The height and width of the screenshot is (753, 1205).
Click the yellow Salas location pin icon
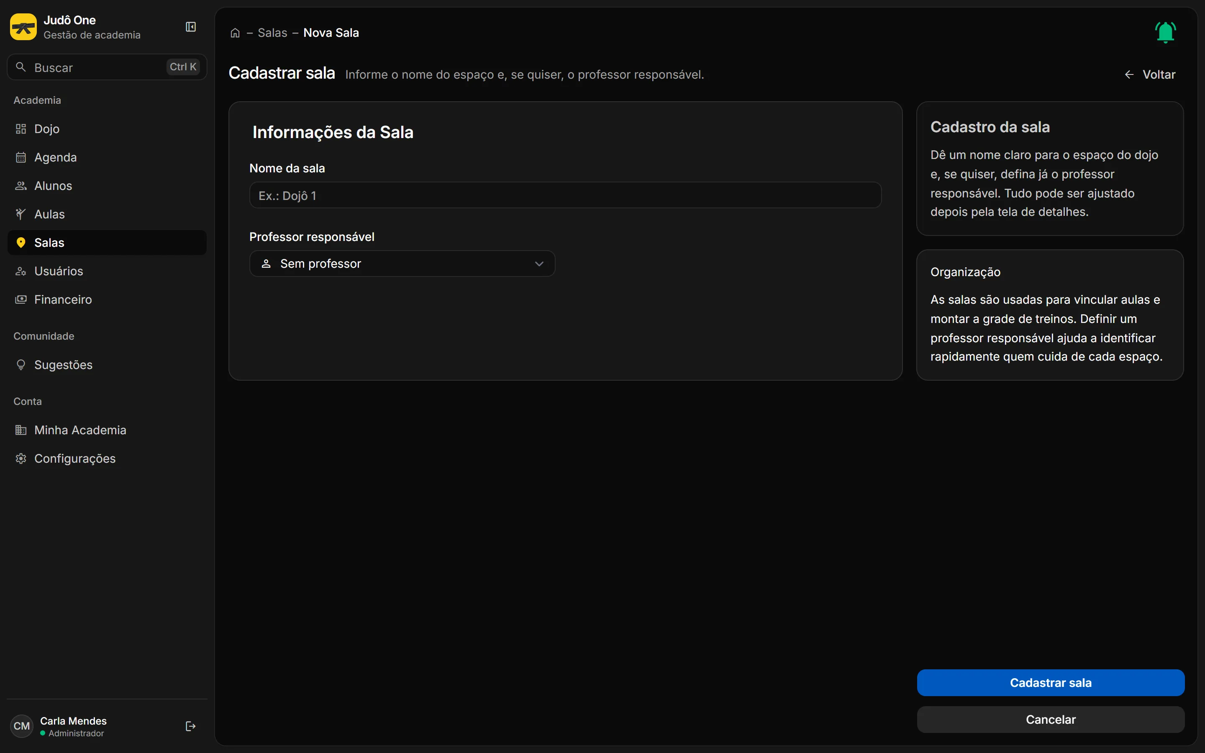(21, 243)
